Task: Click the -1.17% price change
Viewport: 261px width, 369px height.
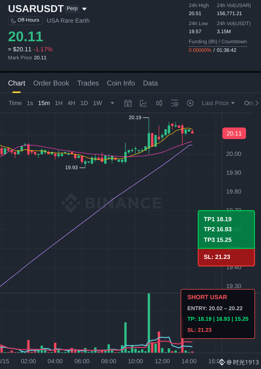Action: 43,50
